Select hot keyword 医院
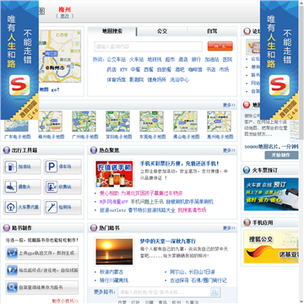The width and height of the screenshot is (304, 304). [x=227, y=59]
